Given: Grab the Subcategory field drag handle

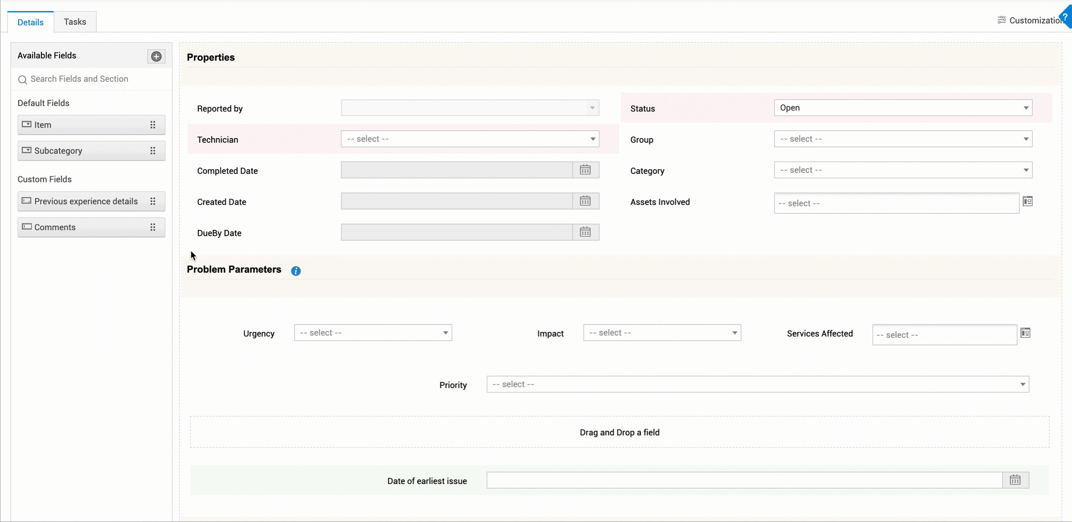Looking at the screenshot, I should pos(153,151).
